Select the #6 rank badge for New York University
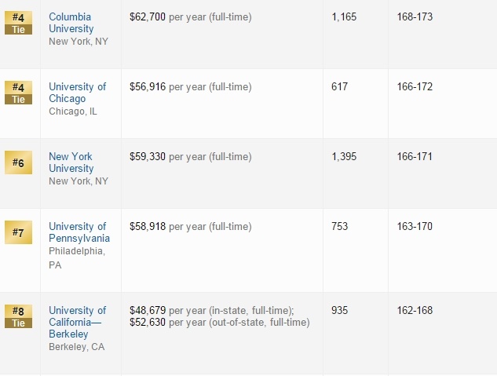This screenshot has width=497, height=376. pos(18,162)
